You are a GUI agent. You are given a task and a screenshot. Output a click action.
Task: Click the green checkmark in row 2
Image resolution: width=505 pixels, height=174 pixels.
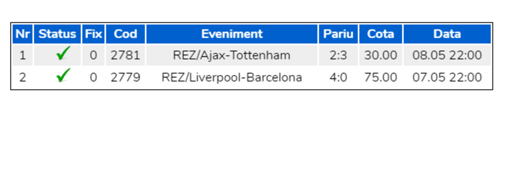click(62, 76)
